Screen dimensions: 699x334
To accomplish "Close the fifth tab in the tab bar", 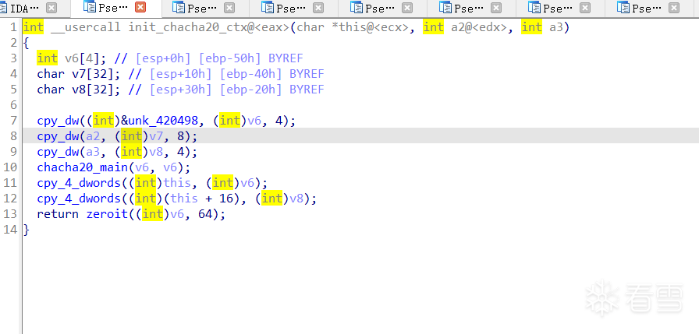I will pos(407,8).
